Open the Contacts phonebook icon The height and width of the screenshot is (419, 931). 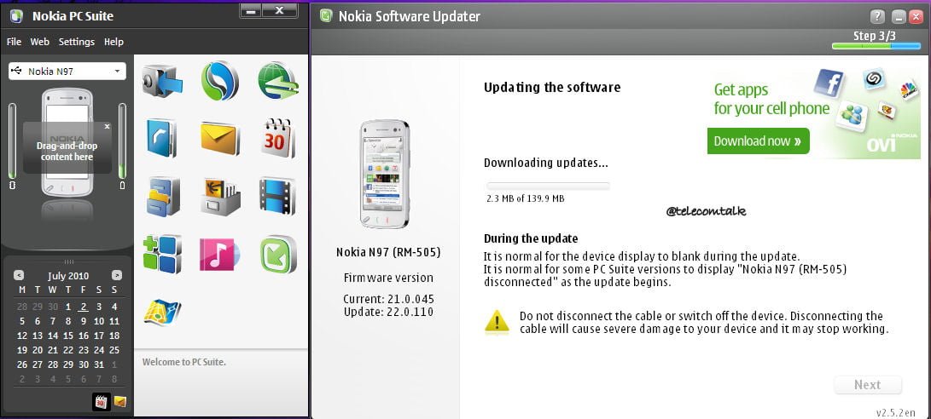(161, 138)
